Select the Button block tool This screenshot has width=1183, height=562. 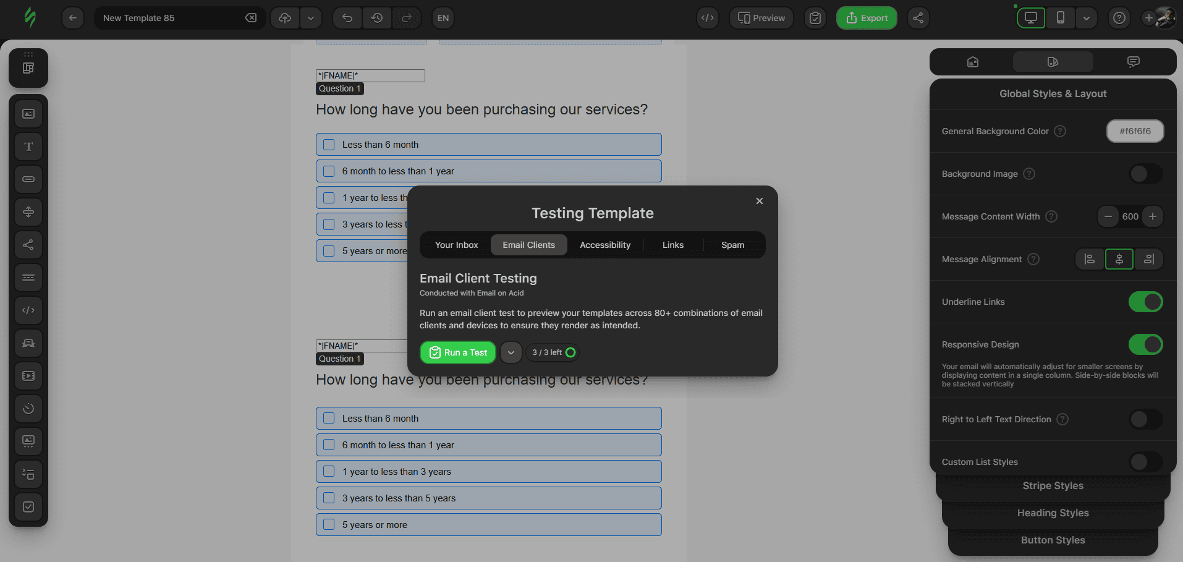[28, 179]
